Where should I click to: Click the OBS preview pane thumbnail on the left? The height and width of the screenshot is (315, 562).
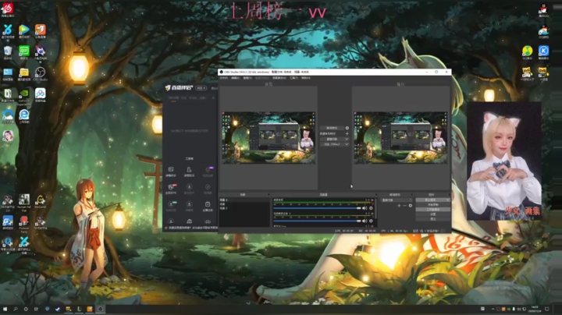pyautogui.click(x=269, y=138)
